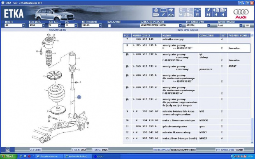Screen dimensions: 255x159
Task: Select the Ograniczenie tab label
Action: (x=58, y=30)
